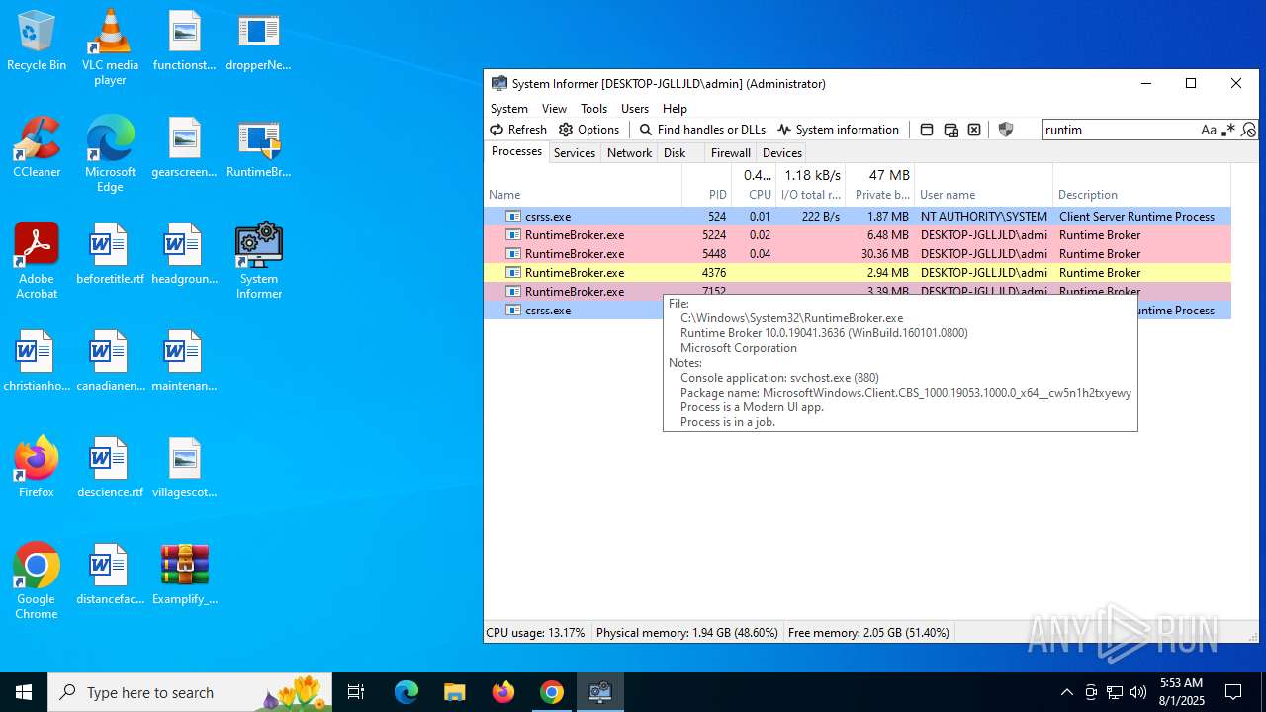This screenshot has width=1266, height=712.
Task: Select RuntimeBroker.exe with PID 7152
Action: tap(858, 292)
